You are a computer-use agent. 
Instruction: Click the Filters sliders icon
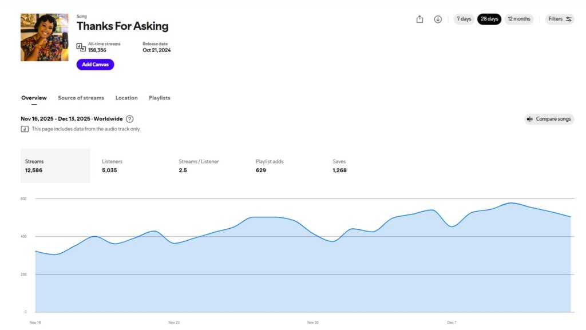point(569,19)
